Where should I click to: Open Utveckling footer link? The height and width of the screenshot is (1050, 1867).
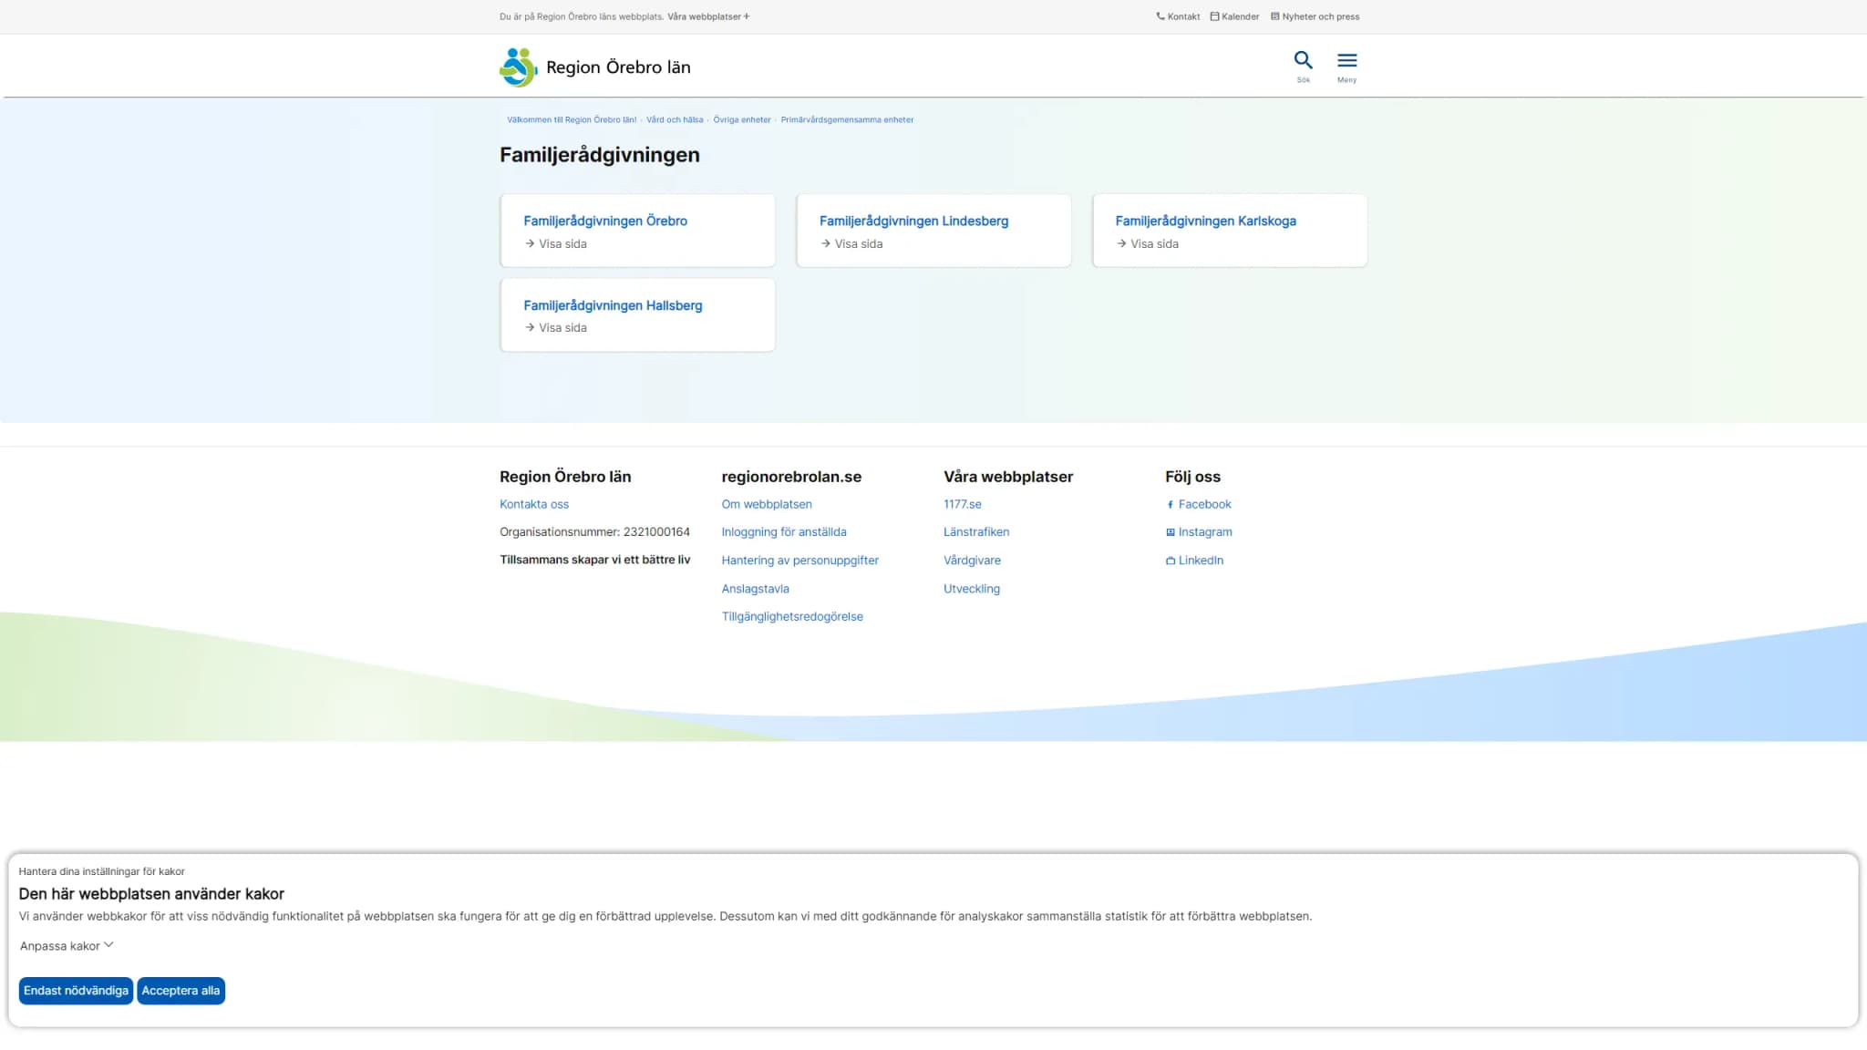tap(972, 589)
